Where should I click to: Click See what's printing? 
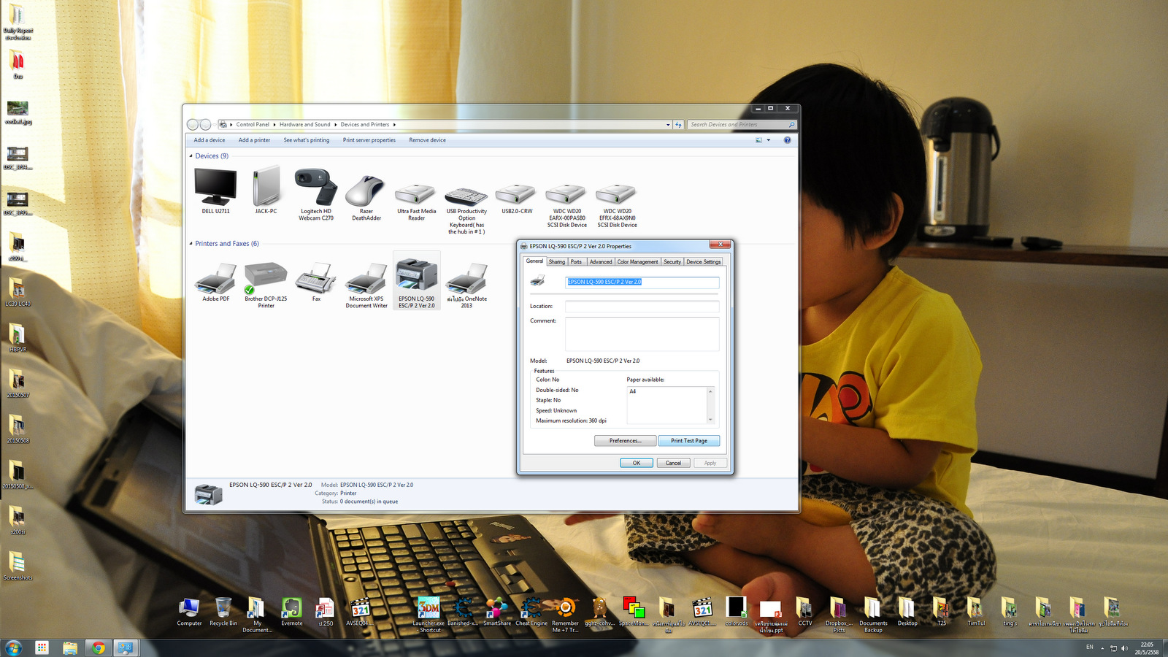click(x=307, y=140)
